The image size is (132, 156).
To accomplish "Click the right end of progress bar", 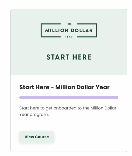I will [117, 97].
